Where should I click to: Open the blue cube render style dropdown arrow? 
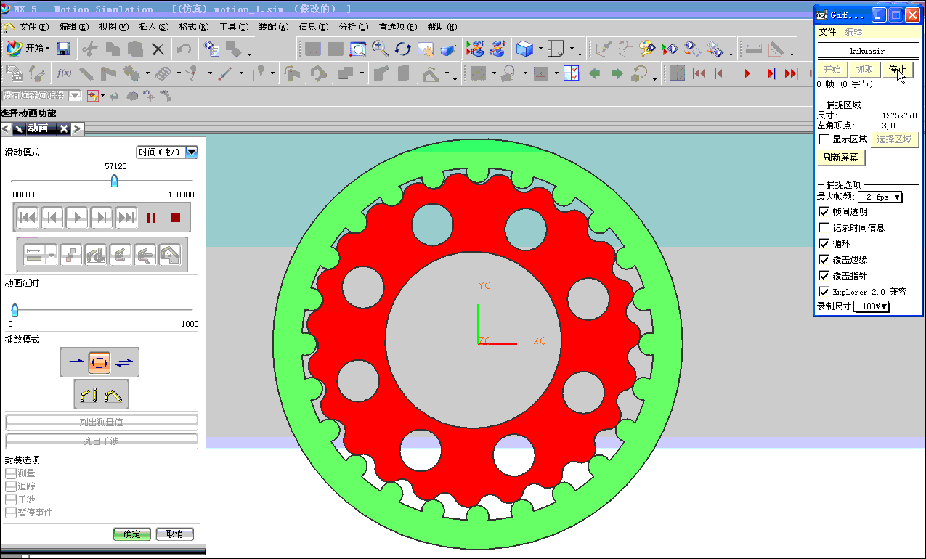coord(540,49)
